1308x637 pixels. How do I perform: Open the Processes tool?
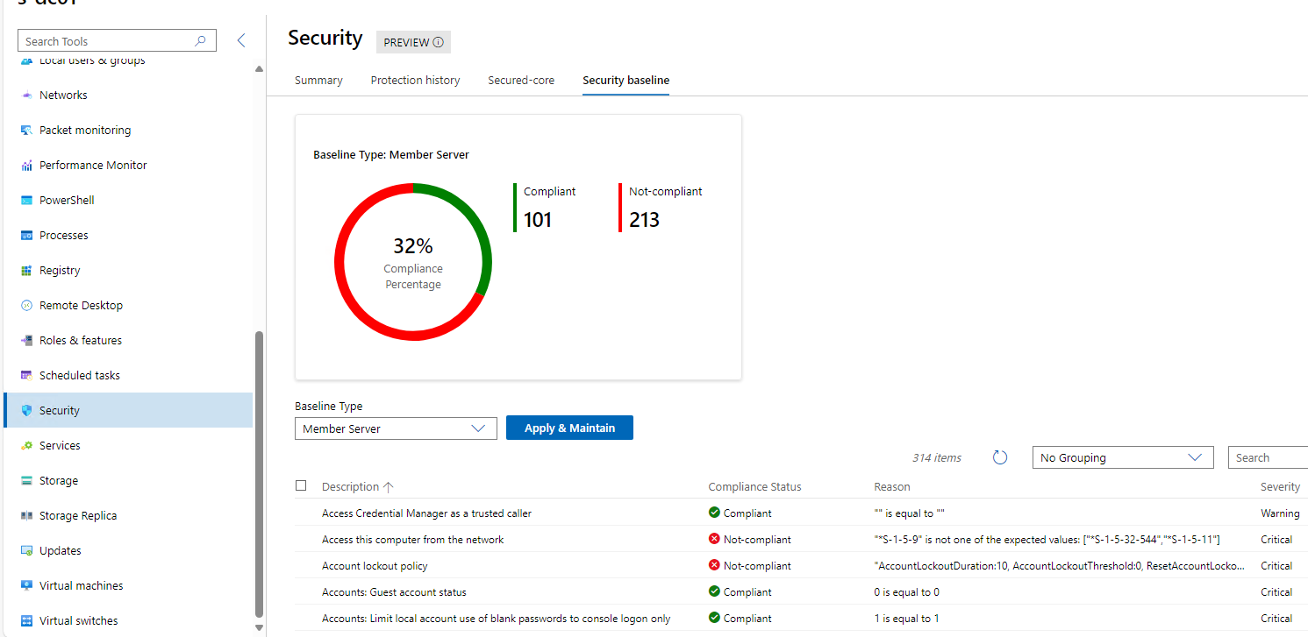63,235
